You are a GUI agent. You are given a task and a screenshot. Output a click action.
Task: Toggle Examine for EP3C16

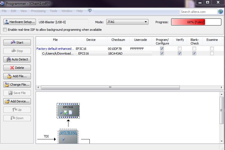point(212,48)
